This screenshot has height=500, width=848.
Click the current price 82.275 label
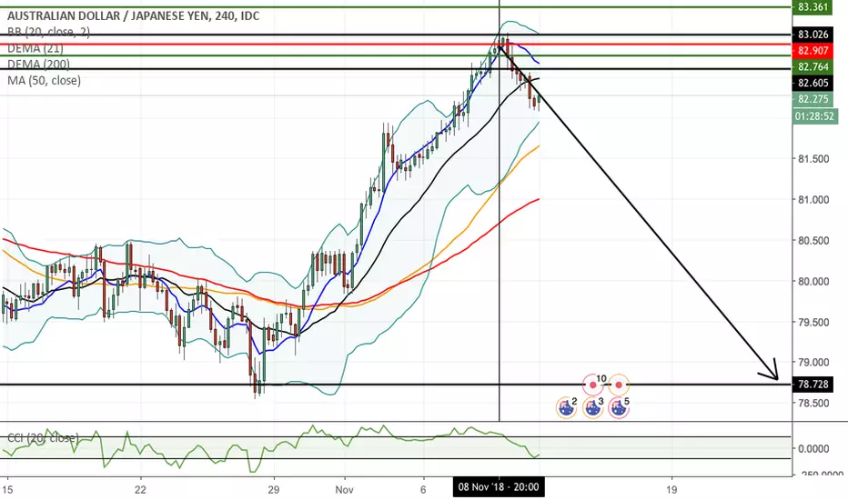813,99
